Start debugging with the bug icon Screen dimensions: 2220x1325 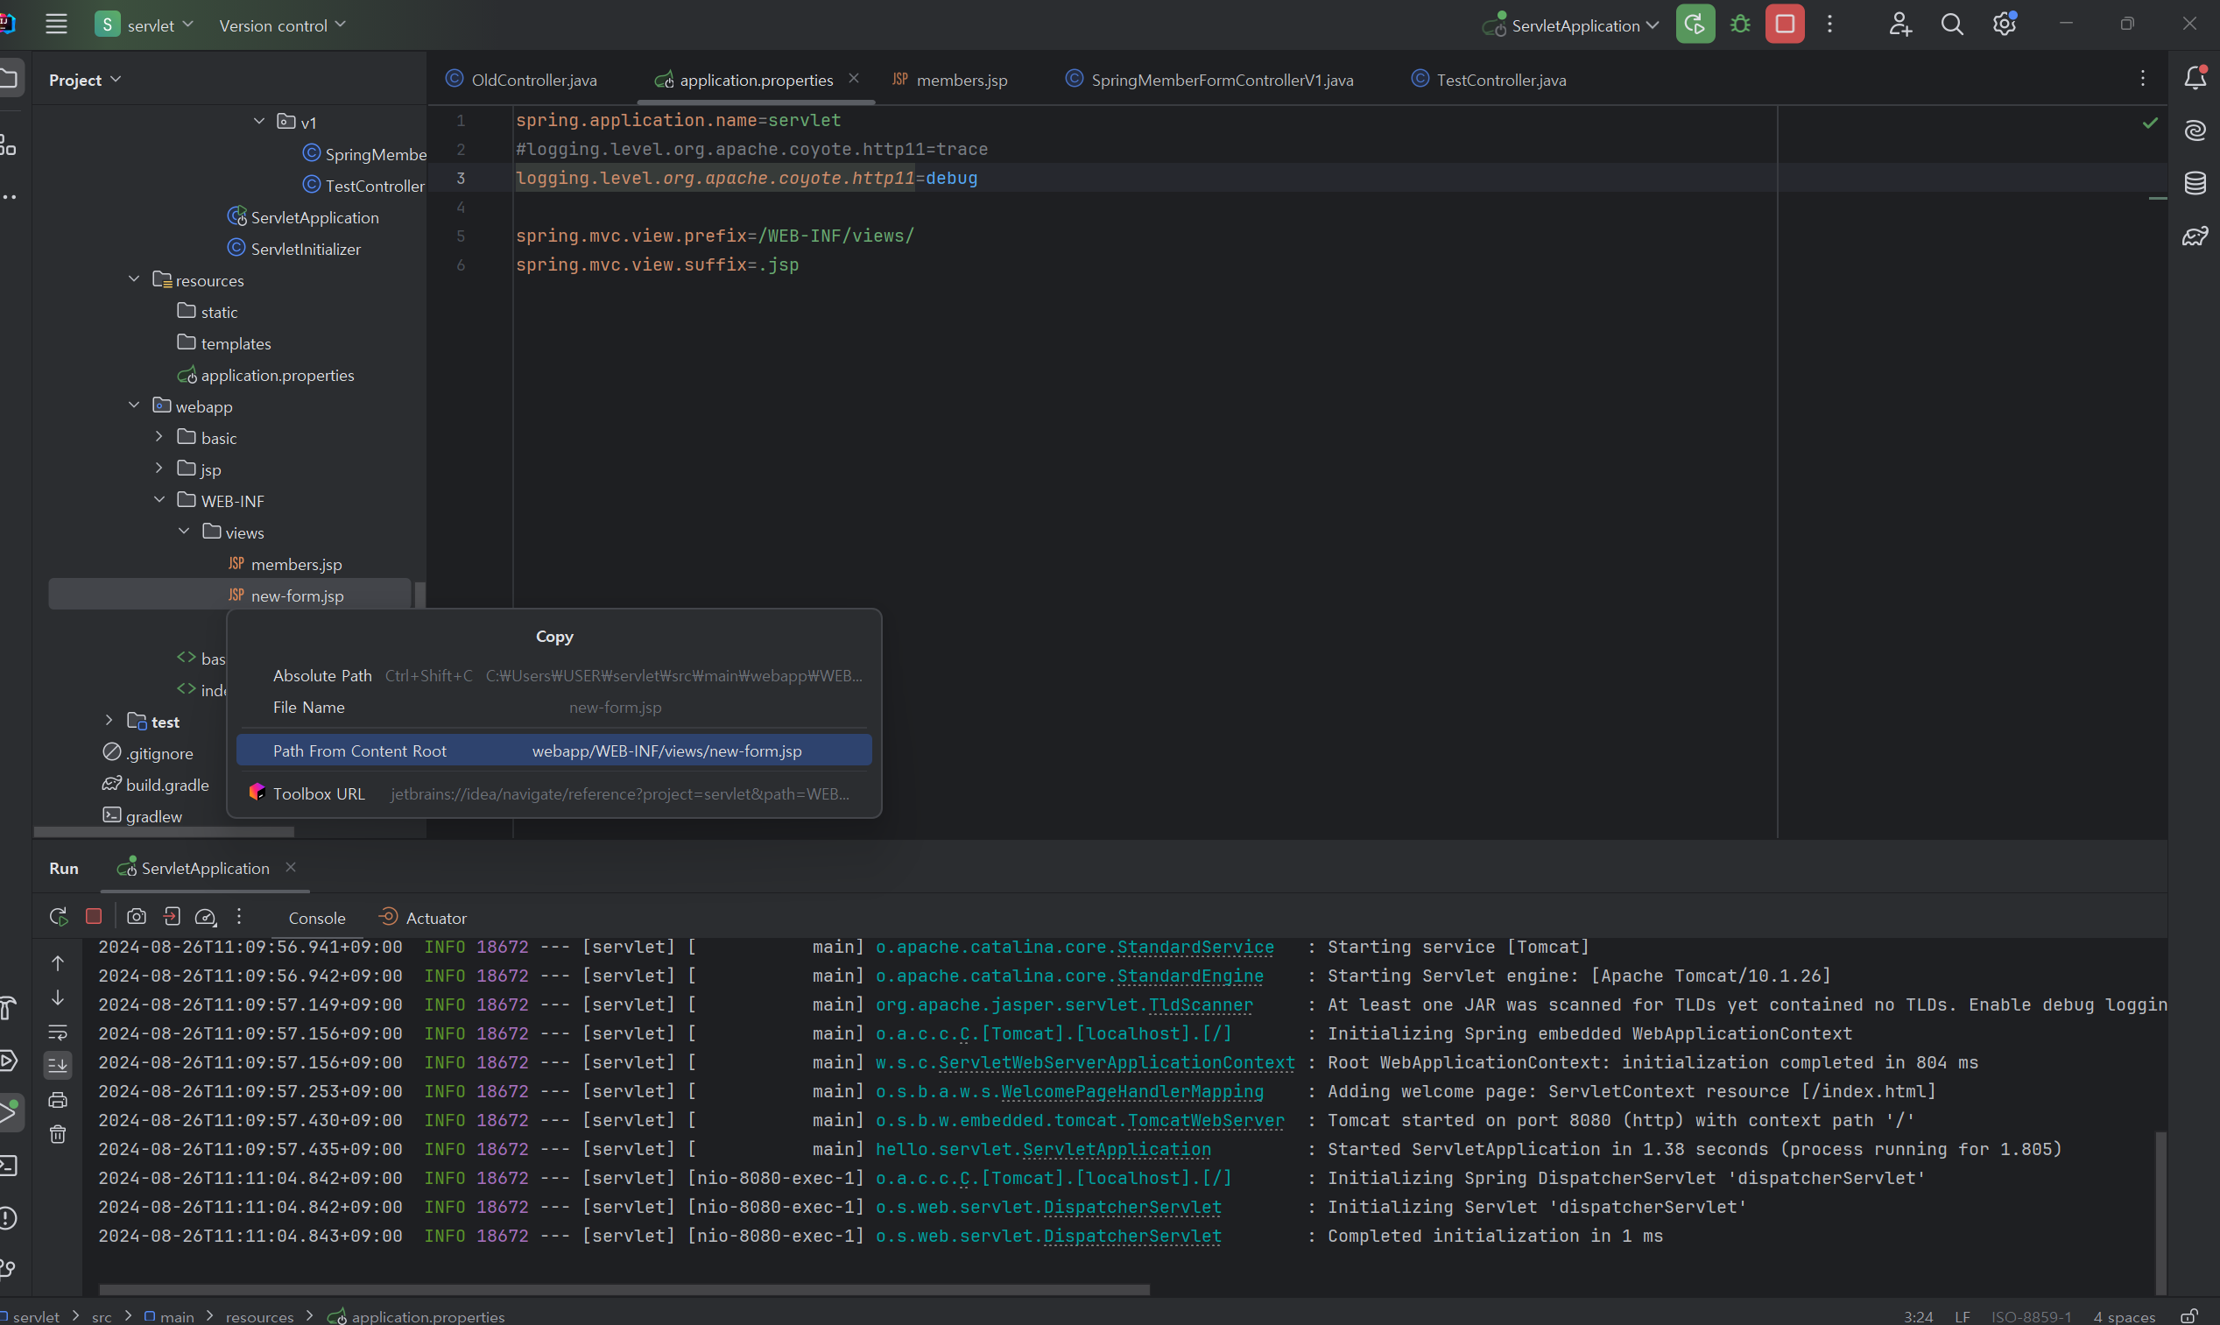pos(1740,25)
